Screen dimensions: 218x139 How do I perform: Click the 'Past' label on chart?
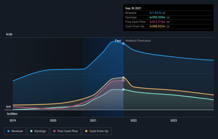click(x=118, y=41)
